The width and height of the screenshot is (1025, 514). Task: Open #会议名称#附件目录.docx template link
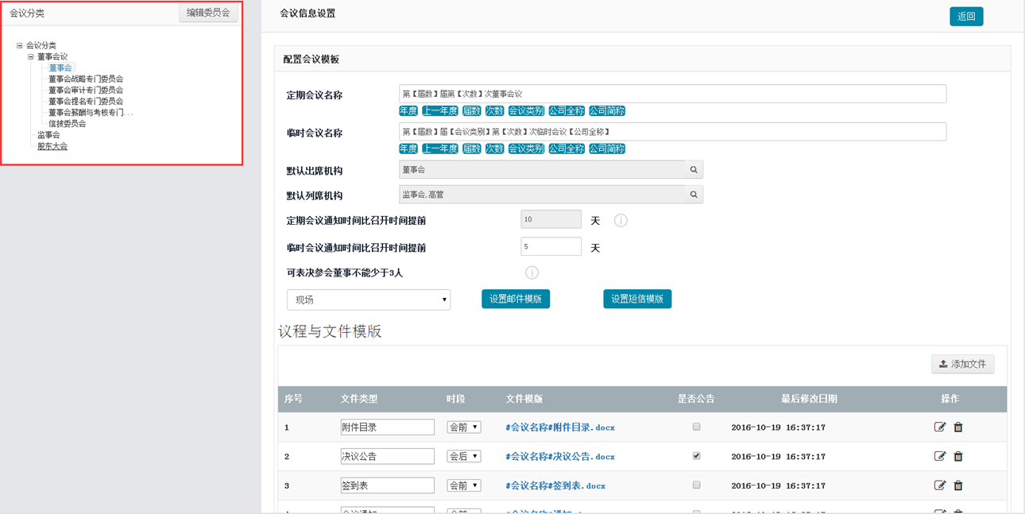tap(560, 427)
